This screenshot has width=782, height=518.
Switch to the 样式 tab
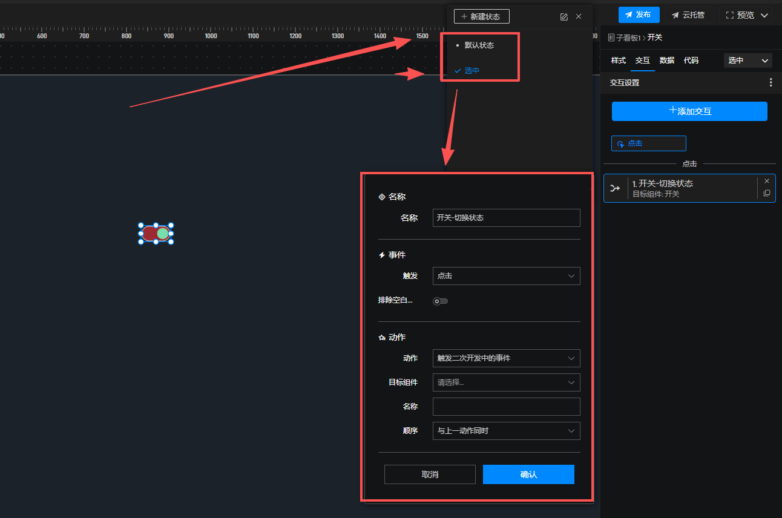618,61
